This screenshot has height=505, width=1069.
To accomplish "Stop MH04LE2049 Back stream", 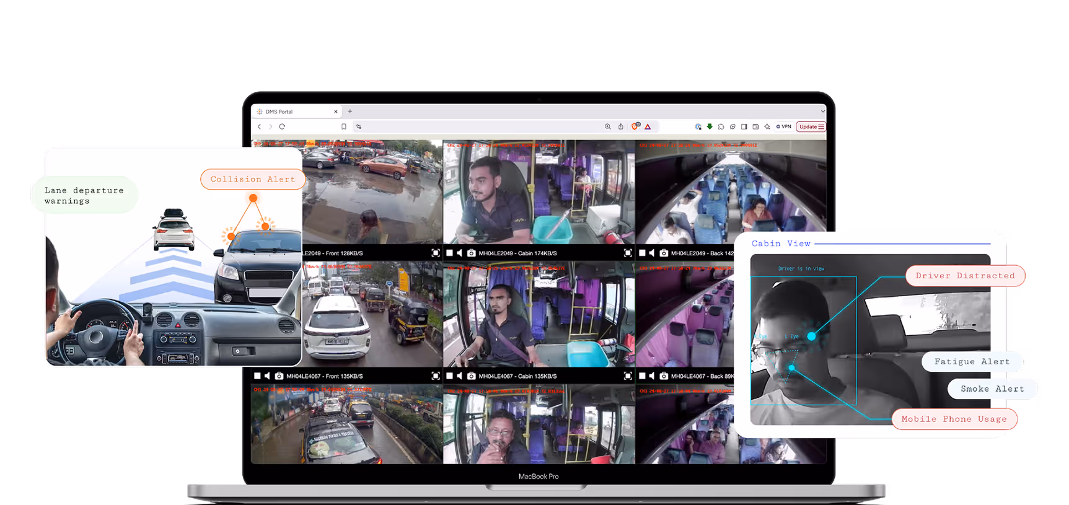I will click(643, 253).
